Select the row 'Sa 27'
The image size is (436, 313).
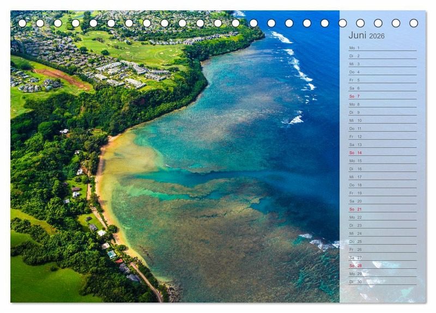(x=383, y=257)
